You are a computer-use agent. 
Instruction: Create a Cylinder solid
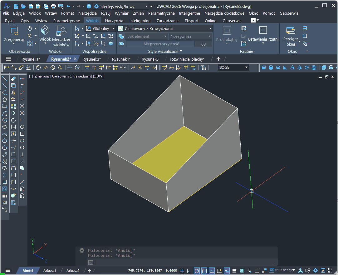[x=271, y=67]
